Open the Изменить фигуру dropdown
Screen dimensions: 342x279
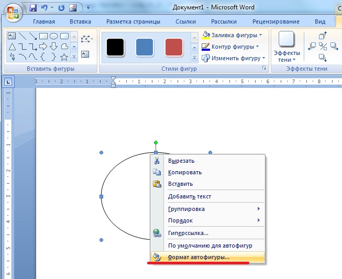(234, 58)
